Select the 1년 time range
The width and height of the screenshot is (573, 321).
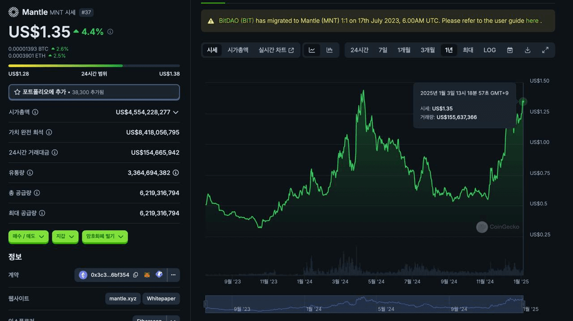pos(449,50)
